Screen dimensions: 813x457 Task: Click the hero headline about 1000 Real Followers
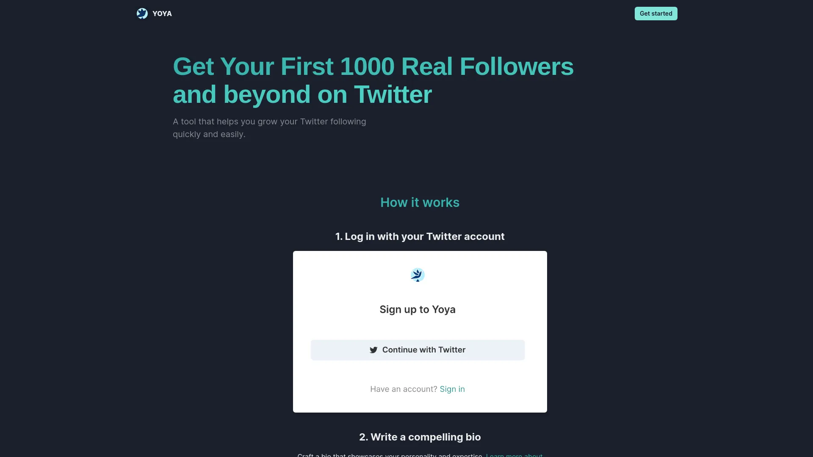[373, 80]
